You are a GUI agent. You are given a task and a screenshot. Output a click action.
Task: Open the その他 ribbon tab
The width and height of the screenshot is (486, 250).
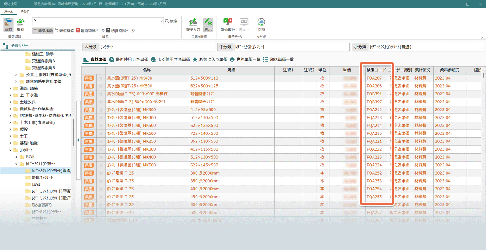[x=25, y=11]
